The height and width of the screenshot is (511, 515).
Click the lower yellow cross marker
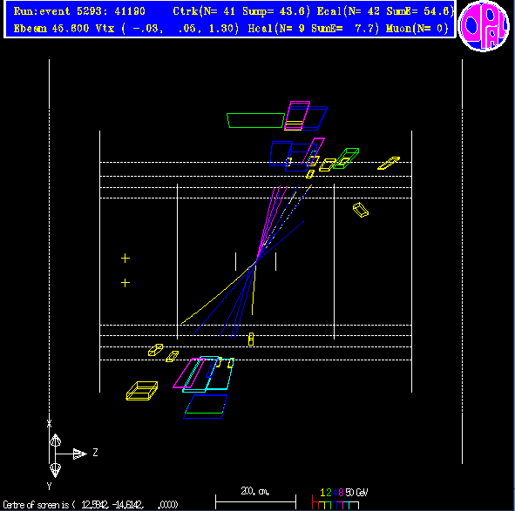point(125,283)
